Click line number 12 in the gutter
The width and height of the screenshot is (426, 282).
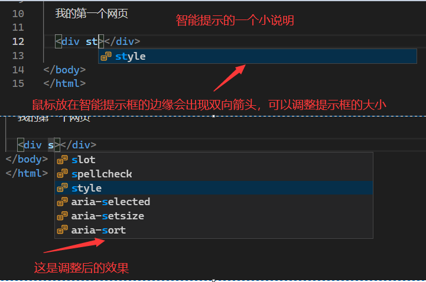pyautogui.click(x=18, y=41)
